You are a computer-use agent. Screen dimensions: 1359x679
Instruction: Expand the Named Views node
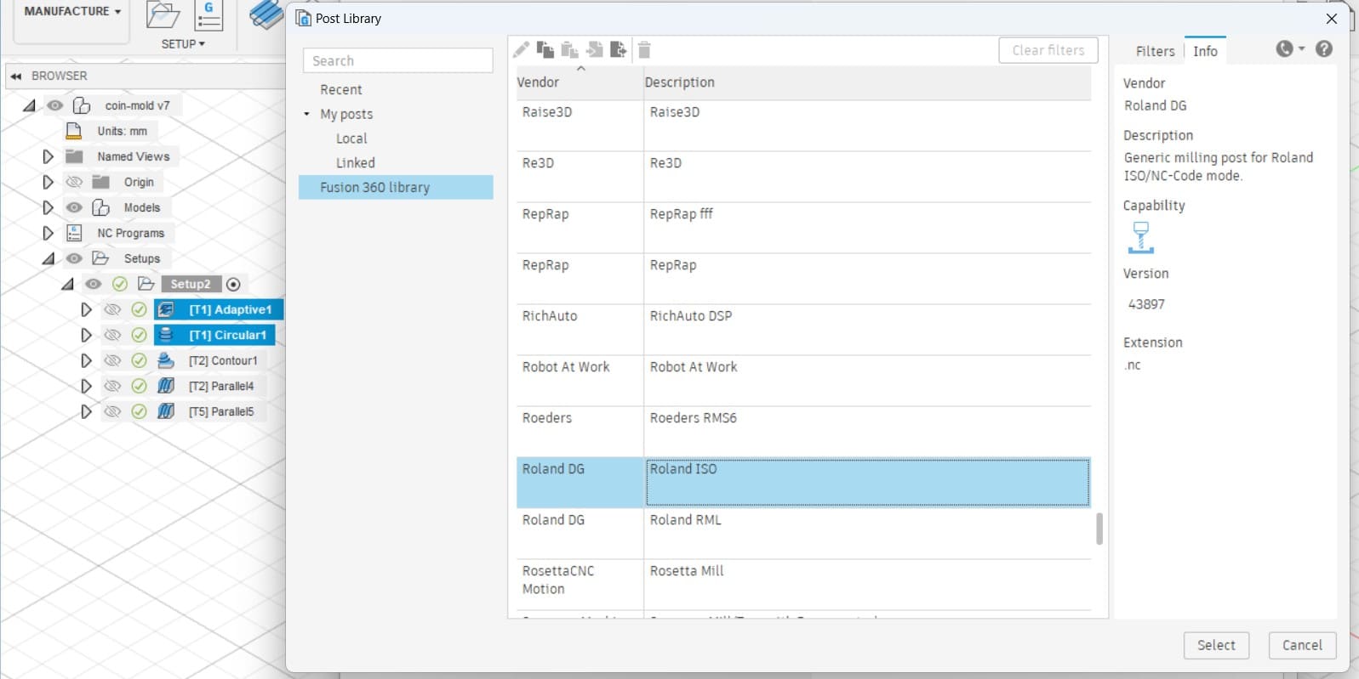point(48,156)
